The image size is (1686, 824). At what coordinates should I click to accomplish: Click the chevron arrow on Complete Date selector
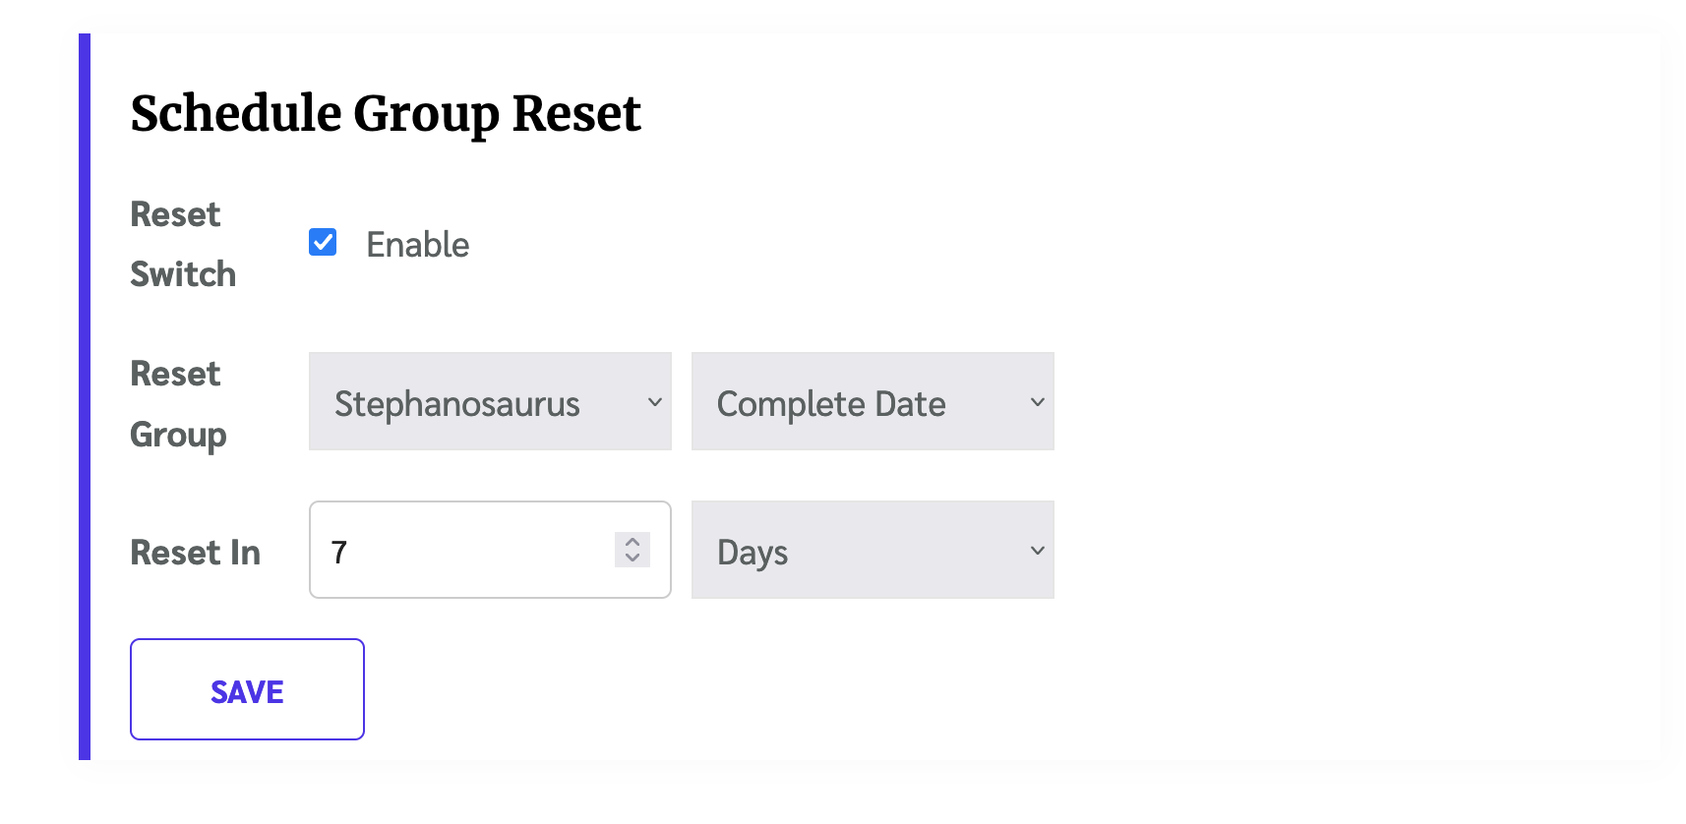click(1037, 402)
